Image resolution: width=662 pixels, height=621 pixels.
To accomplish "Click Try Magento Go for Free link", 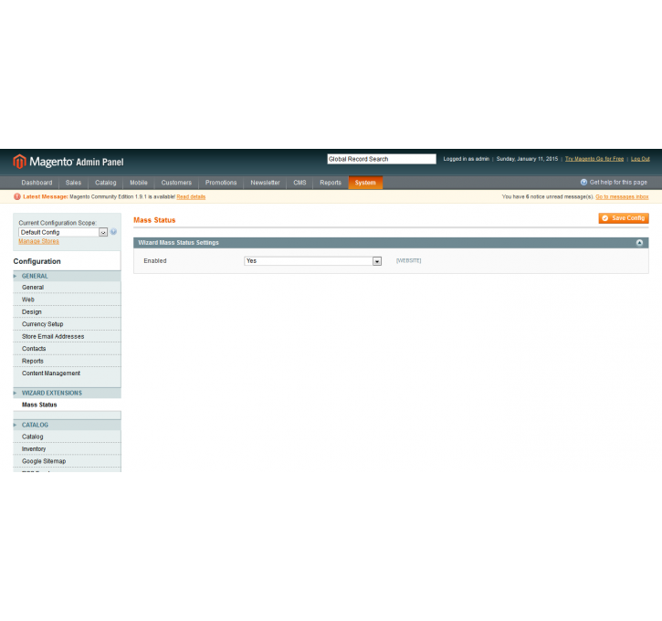I will [594, 159].
